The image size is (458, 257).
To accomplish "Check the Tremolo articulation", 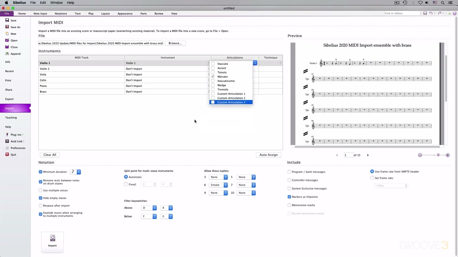I will click(213, 89).
